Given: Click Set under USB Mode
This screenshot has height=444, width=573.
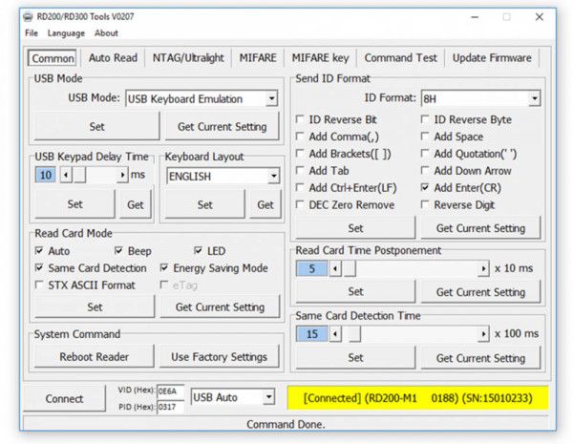Looking at the screenshot, I should tap(96, 126).
